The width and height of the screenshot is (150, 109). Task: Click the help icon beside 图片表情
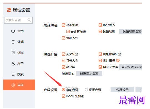[118, 61]
